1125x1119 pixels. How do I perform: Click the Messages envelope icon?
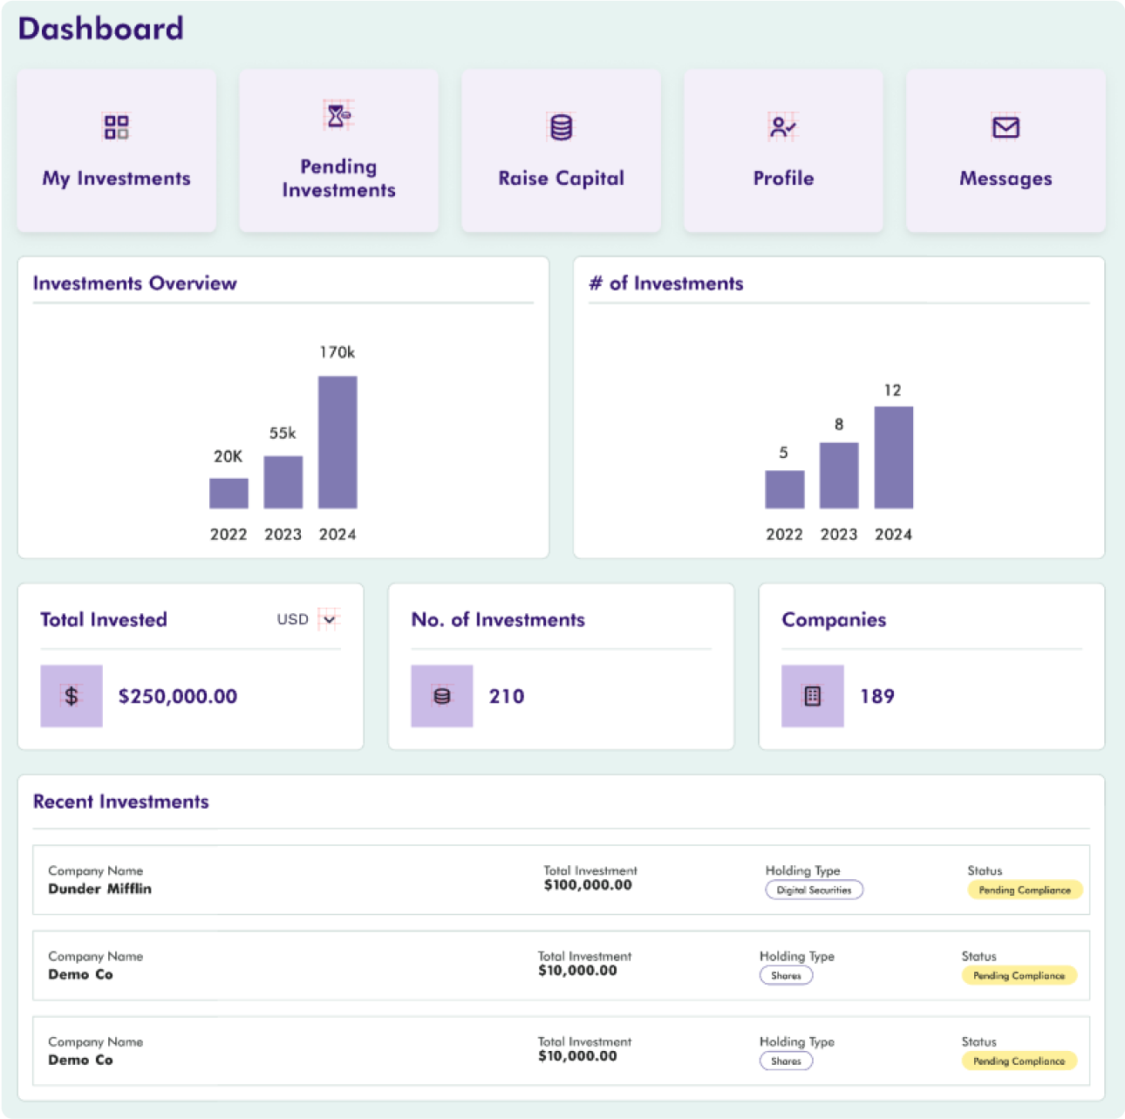point(1005,126)
